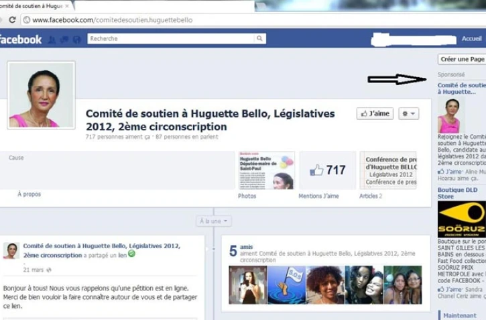Open the À propos link
The height and width of the screenshot is (320, 486).
[x=29, y=194]
